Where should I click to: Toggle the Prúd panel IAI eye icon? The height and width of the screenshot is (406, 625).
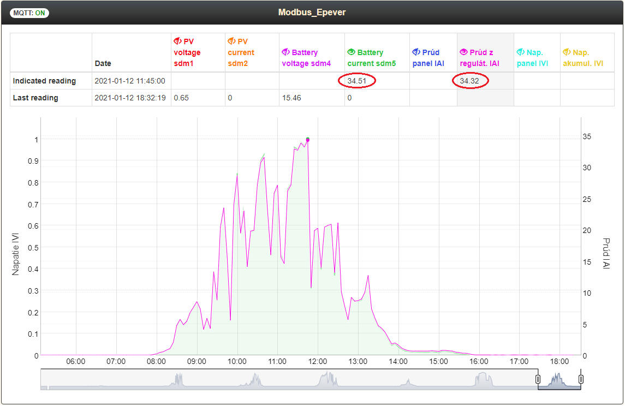pyautogui.click(x=416, y=52)
